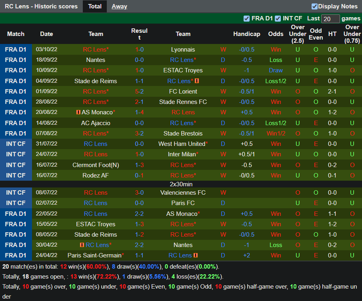Viewport: 362px width, 301px height.
Task: Switch to the Total tab
Action: point(95,6)
